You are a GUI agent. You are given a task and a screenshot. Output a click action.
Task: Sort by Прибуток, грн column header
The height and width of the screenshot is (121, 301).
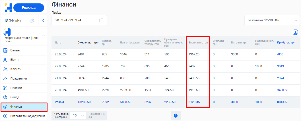pos(286,43)
